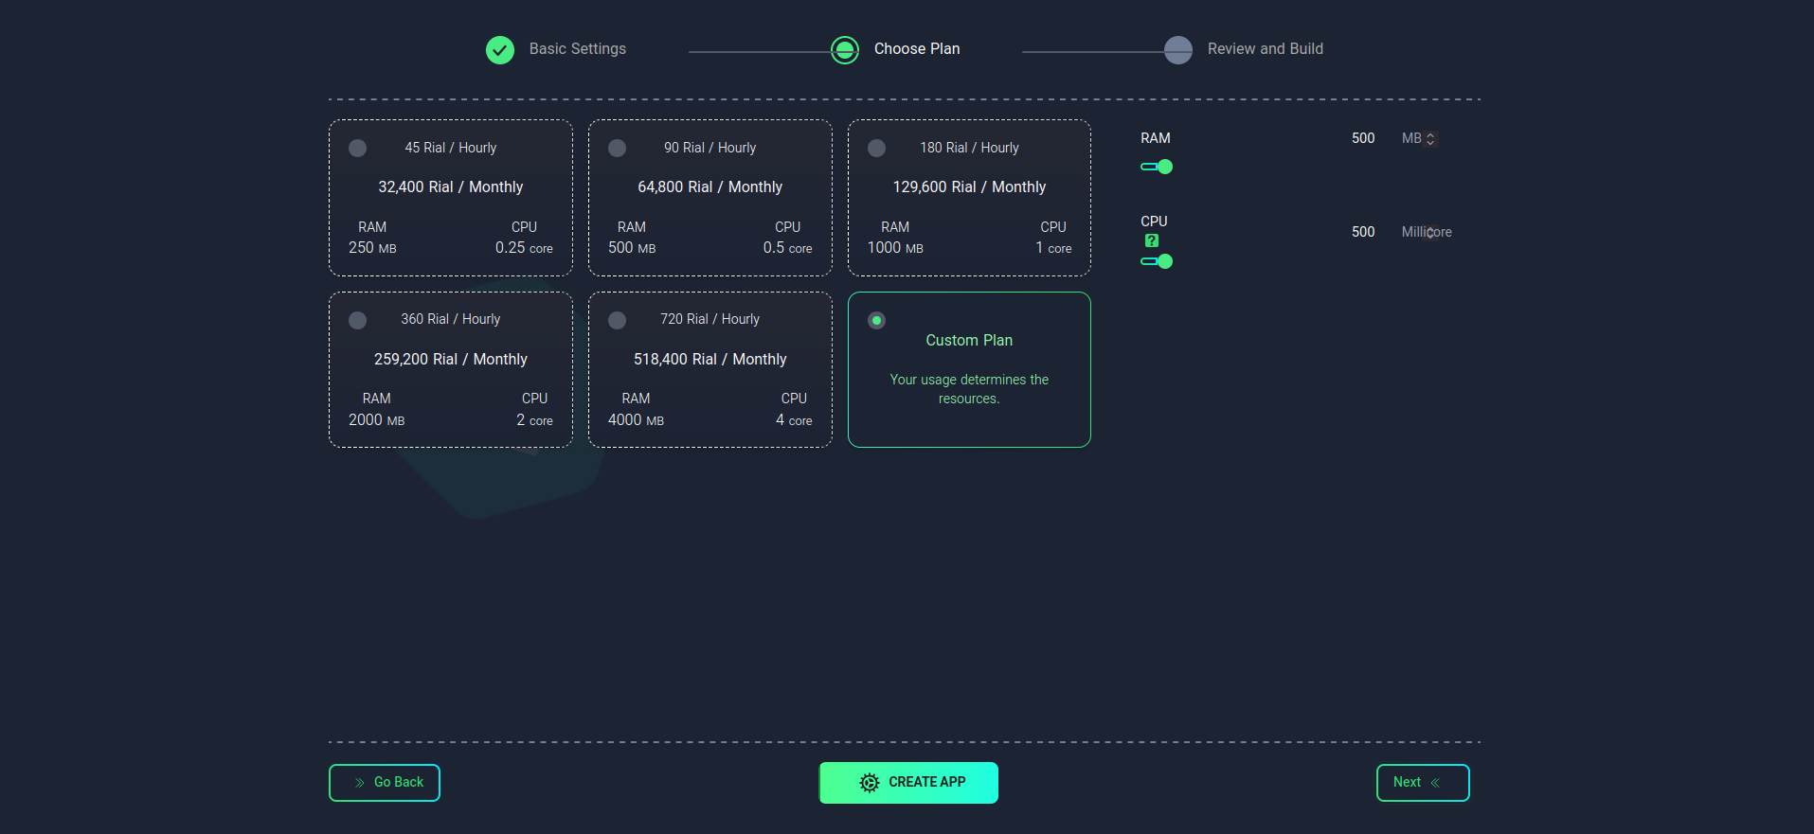Screen dimensions: 1814x834
Task: Select the 180 Rial / Hourly plan radio
Action: click(x=877, y=149)
